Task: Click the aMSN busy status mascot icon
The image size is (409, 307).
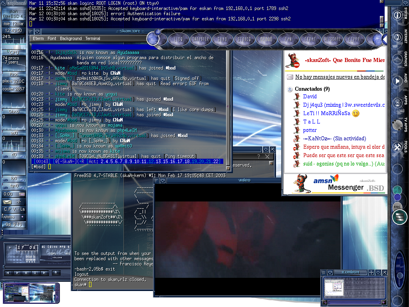Action: (x=293, y=61)
